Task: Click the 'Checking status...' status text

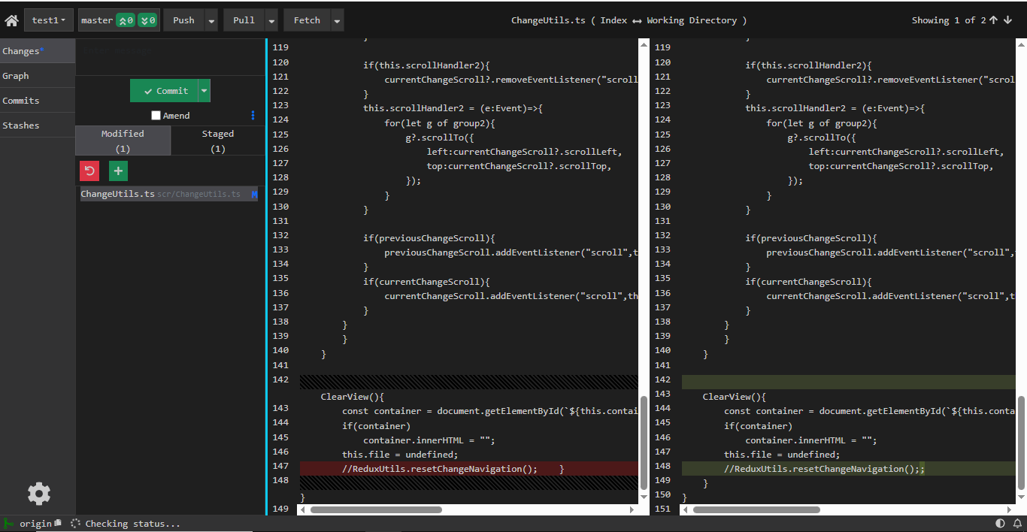Action: pos(132,524)
